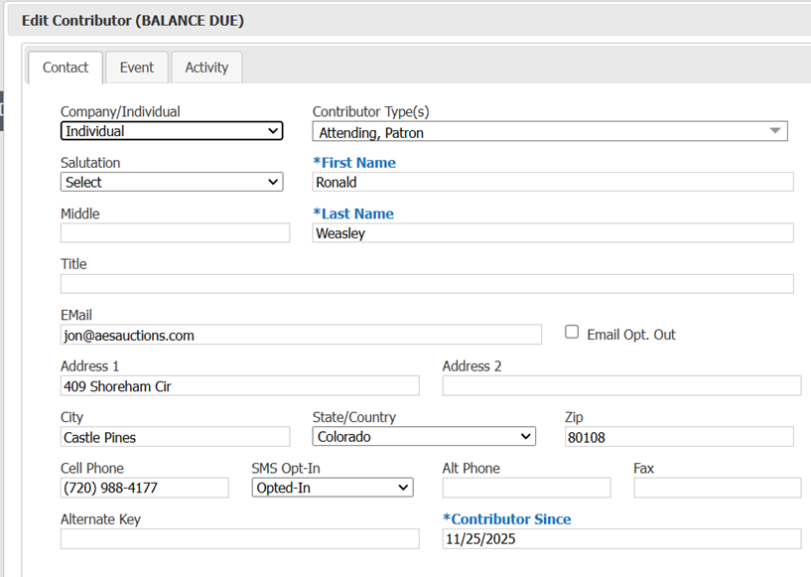Click into the Title field
This screenshot has width=811, height=577.
(x=427, y=284)
